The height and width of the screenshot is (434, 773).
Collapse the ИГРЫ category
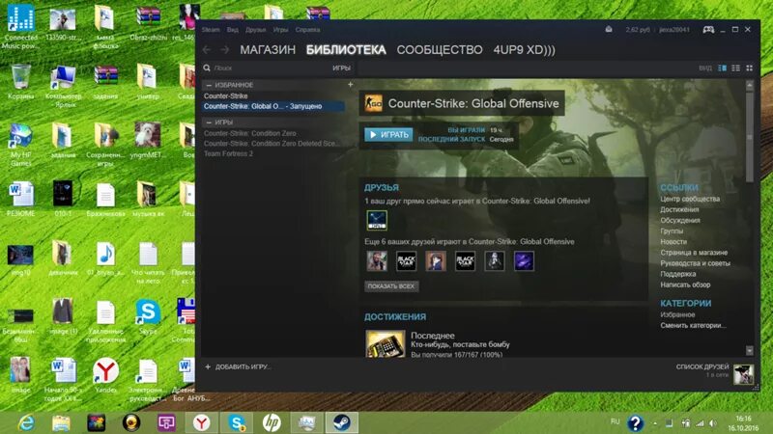tap(209, 122)
